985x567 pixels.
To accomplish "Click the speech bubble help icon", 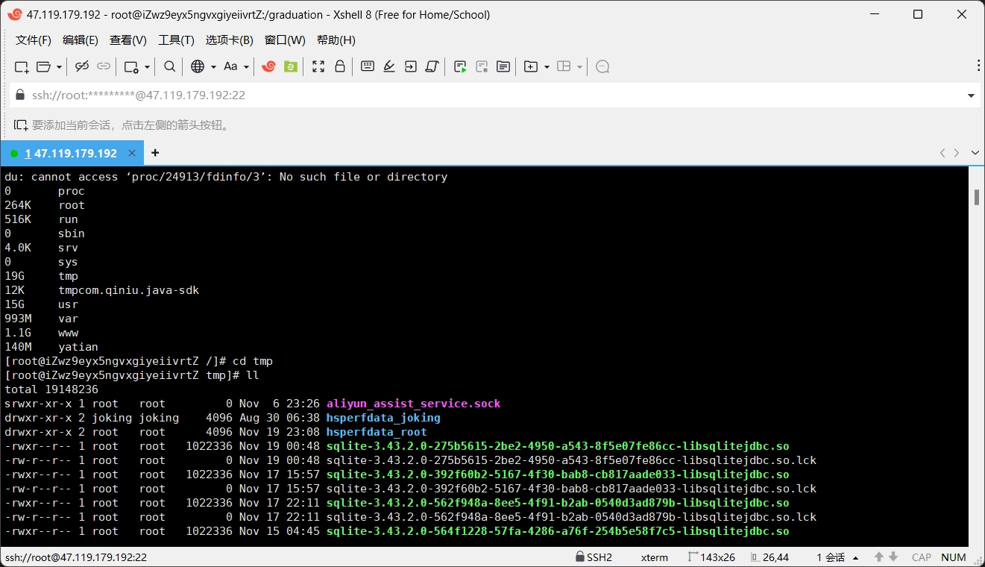I will (602, 67).
